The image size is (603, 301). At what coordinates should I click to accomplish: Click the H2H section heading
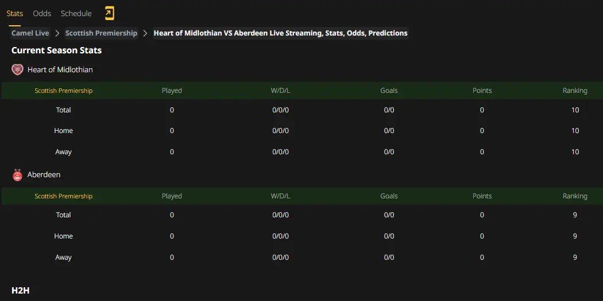tap(20, 291)
